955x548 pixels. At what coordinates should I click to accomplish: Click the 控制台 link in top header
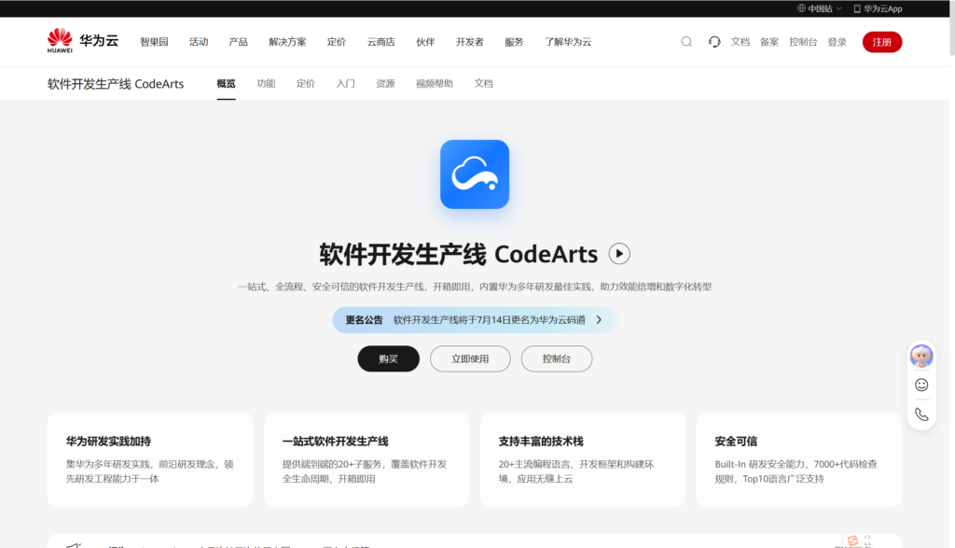803,41
